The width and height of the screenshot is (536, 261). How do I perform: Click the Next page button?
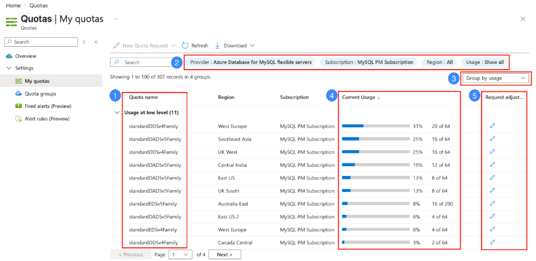pyautogui.click(x=224, y=255)
